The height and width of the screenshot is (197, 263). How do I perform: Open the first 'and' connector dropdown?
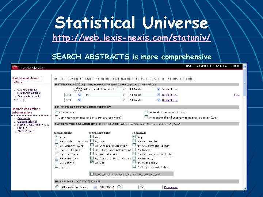(x=73, y=95)
